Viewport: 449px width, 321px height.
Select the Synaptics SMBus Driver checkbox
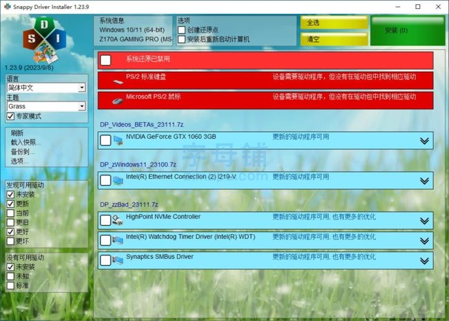point(106,260)
